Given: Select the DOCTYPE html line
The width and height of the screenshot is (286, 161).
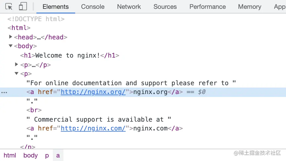Looking at the screenshot, I should [x=36, y=19].
